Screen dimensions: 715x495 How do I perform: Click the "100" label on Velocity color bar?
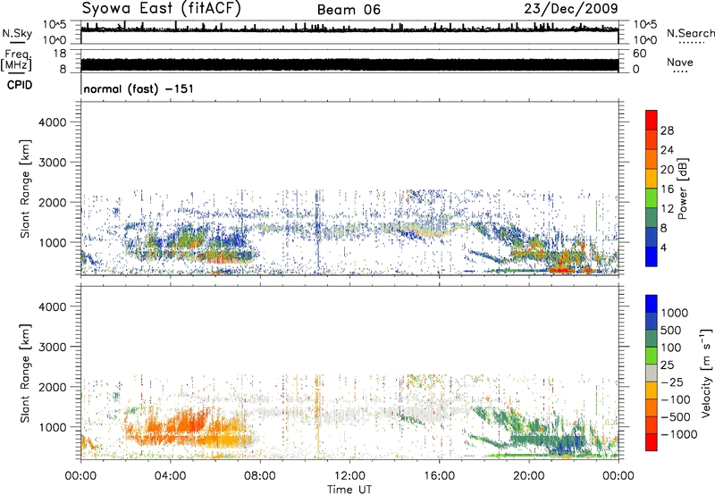tap(670, 348)
